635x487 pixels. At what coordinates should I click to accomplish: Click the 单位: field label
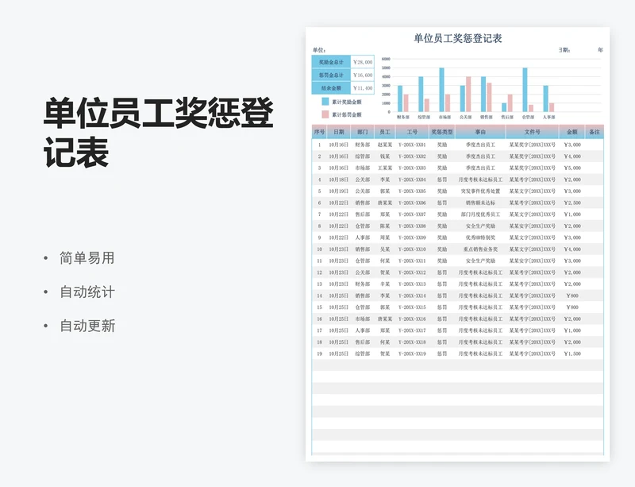point(319,50)
